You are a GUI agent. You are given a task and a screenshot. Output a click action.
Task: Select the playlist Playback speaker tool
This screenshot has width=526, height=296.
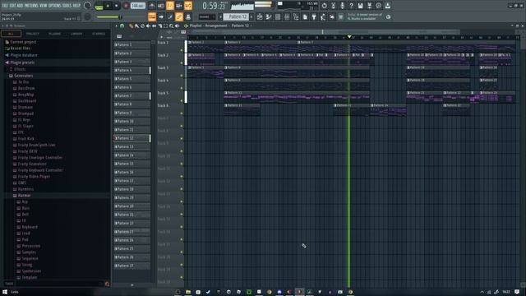(178, 25)
